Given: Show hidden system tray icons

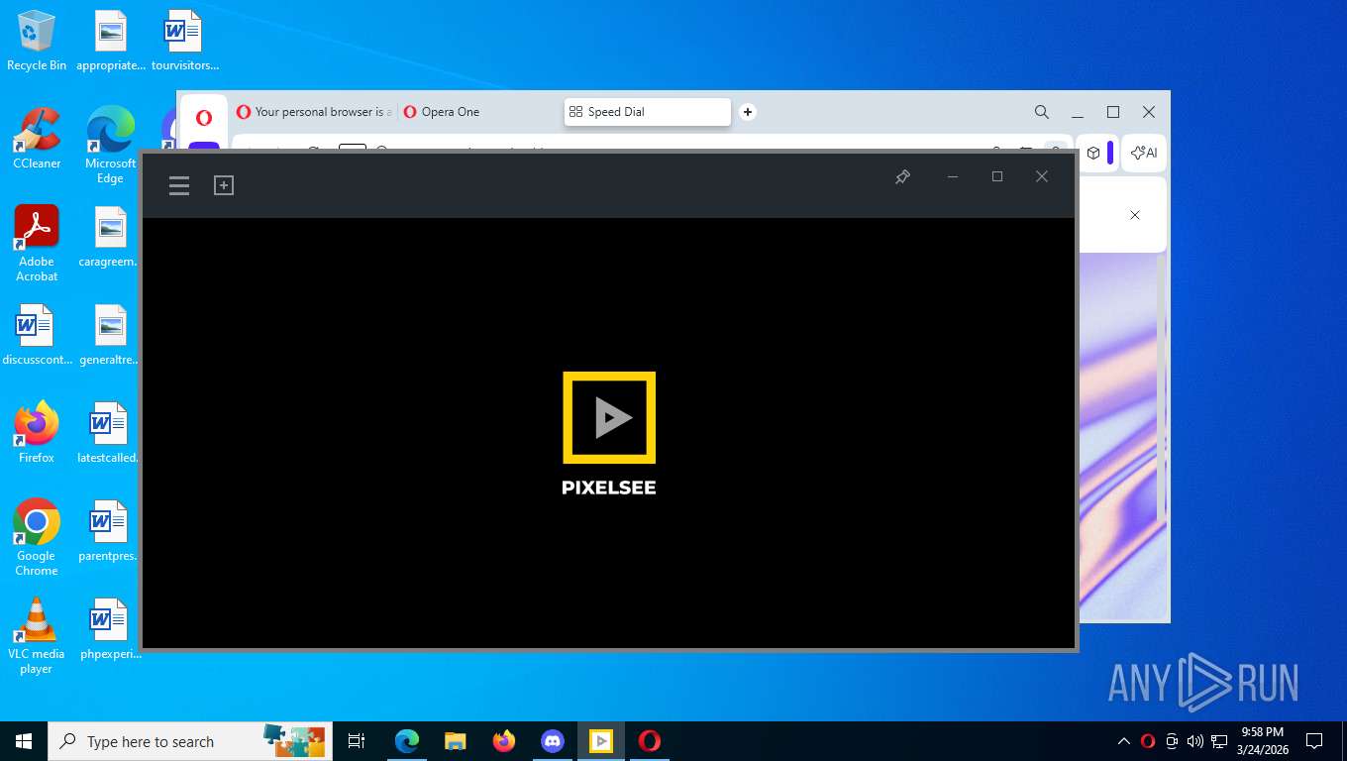Looking at the screenshot, I should 1124,741.
